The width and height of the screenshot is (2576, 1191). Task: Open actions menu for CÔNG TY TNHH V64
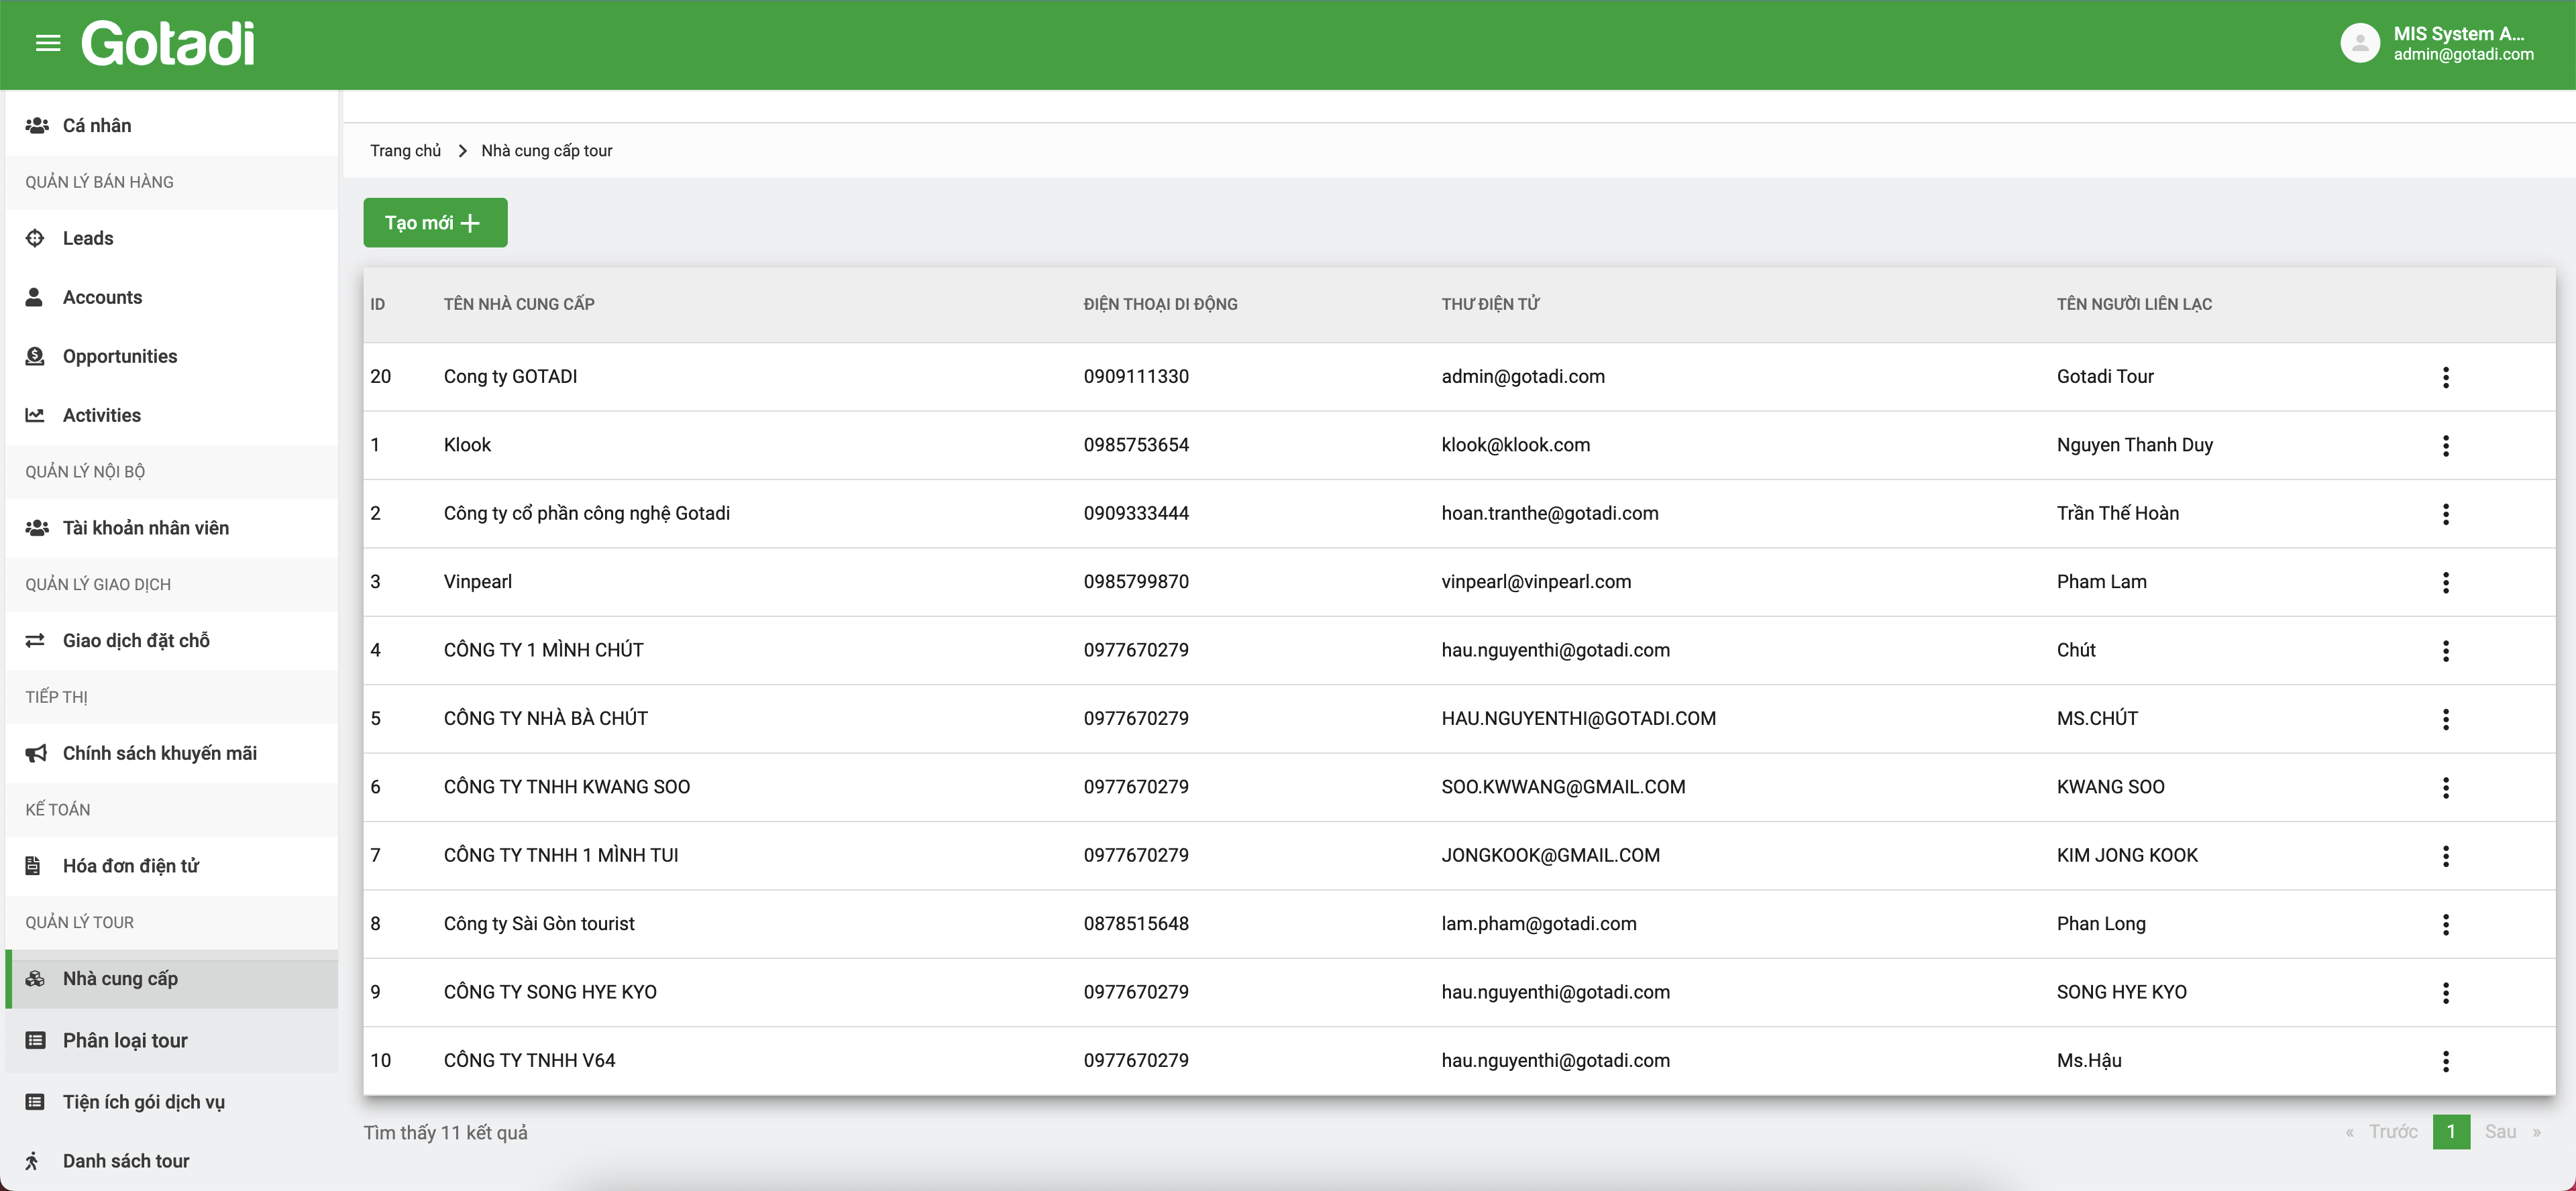pyautogui.click(x=2445, y=1061)
